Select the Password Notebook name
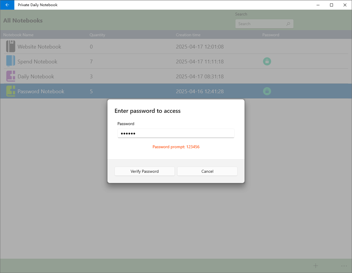 41,91
